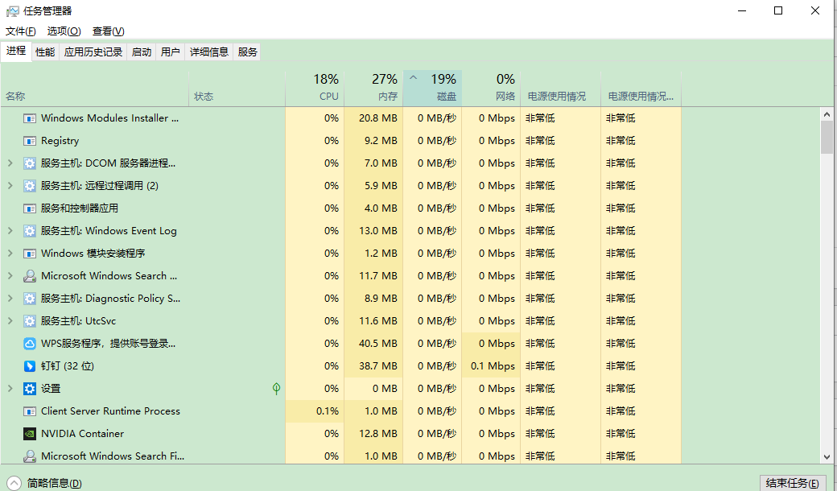
Task: Click the Microsoft Windows Search indexer icon
Action: click(x=30, y=276)
